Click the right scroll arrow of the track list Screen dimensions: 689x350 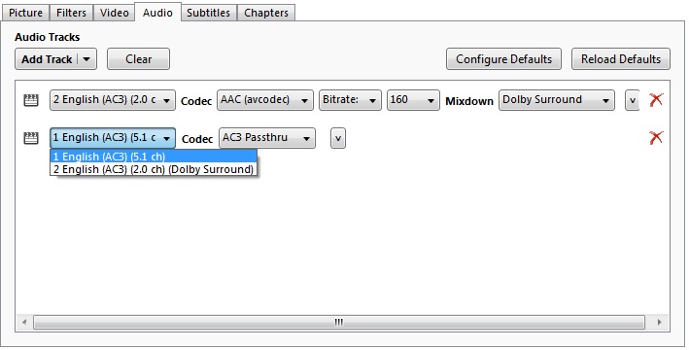click(659, 322)
